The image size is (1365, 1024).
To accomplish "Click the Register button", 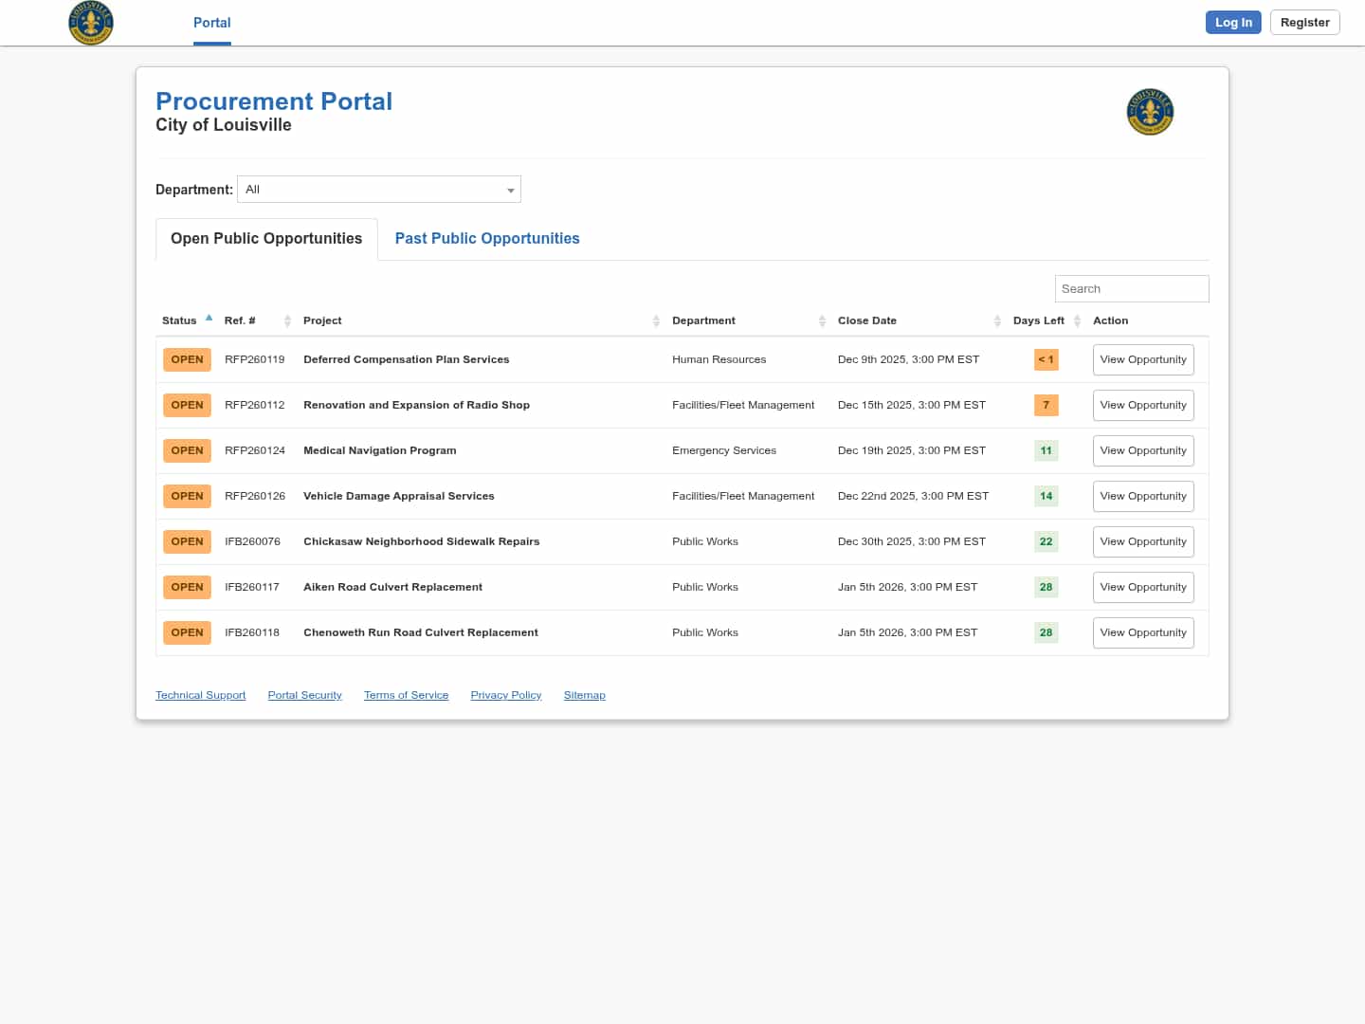I will [x=1304, y=23].
